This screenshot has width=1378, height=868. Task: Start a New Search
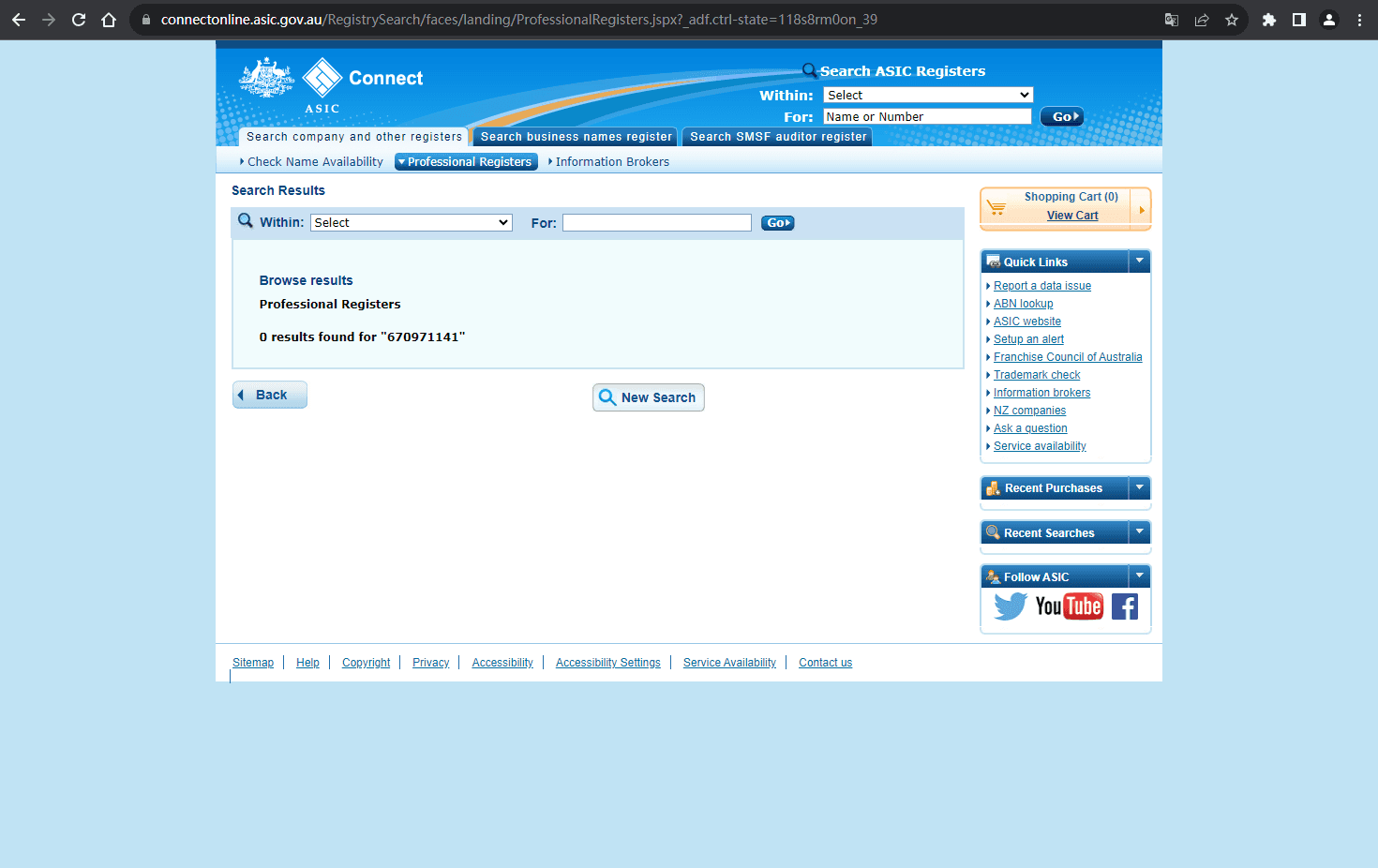pyautogui.click(x=648, y=397)
